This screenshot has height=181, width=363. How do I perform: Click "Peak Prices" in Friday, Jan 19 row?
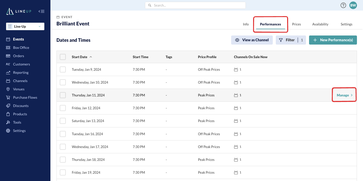point(206,172)
